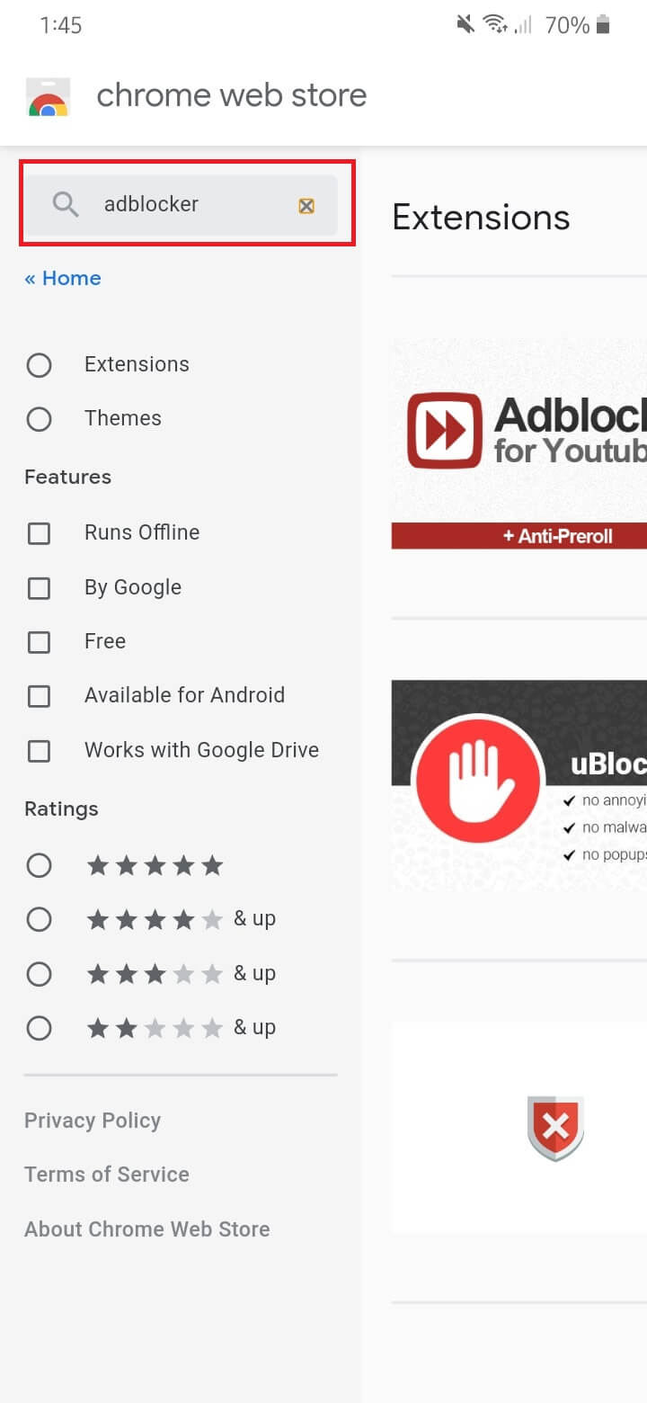The width and height of the screenshot is (647, 1403).
Task: Tap the battery status icon
Action: point(603,25)
